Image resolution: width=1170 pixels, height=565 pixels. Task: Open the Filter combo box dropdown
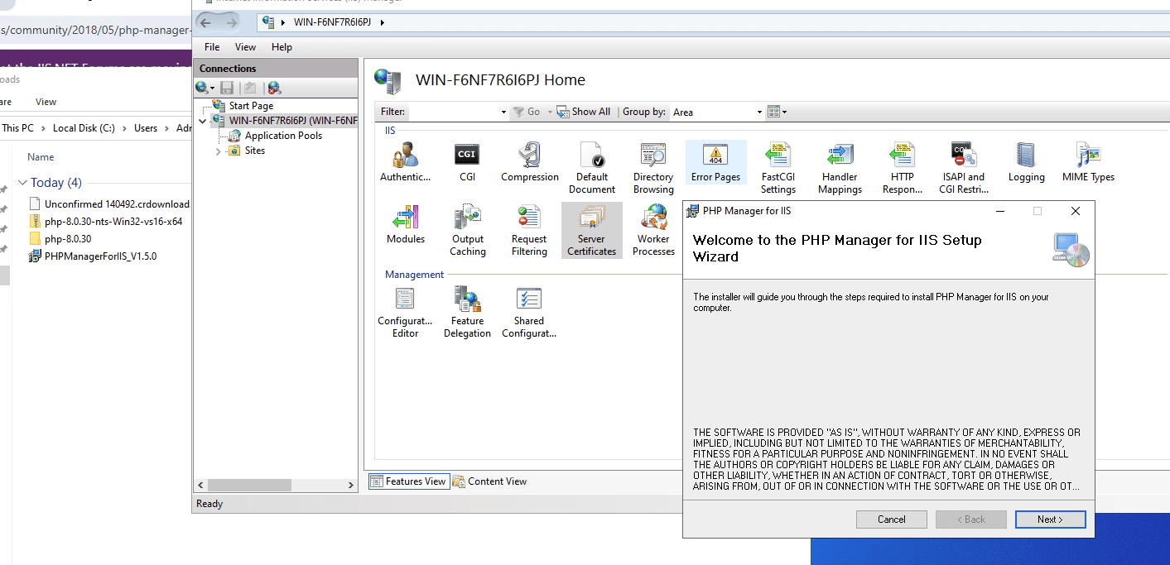tap(503, 113)
